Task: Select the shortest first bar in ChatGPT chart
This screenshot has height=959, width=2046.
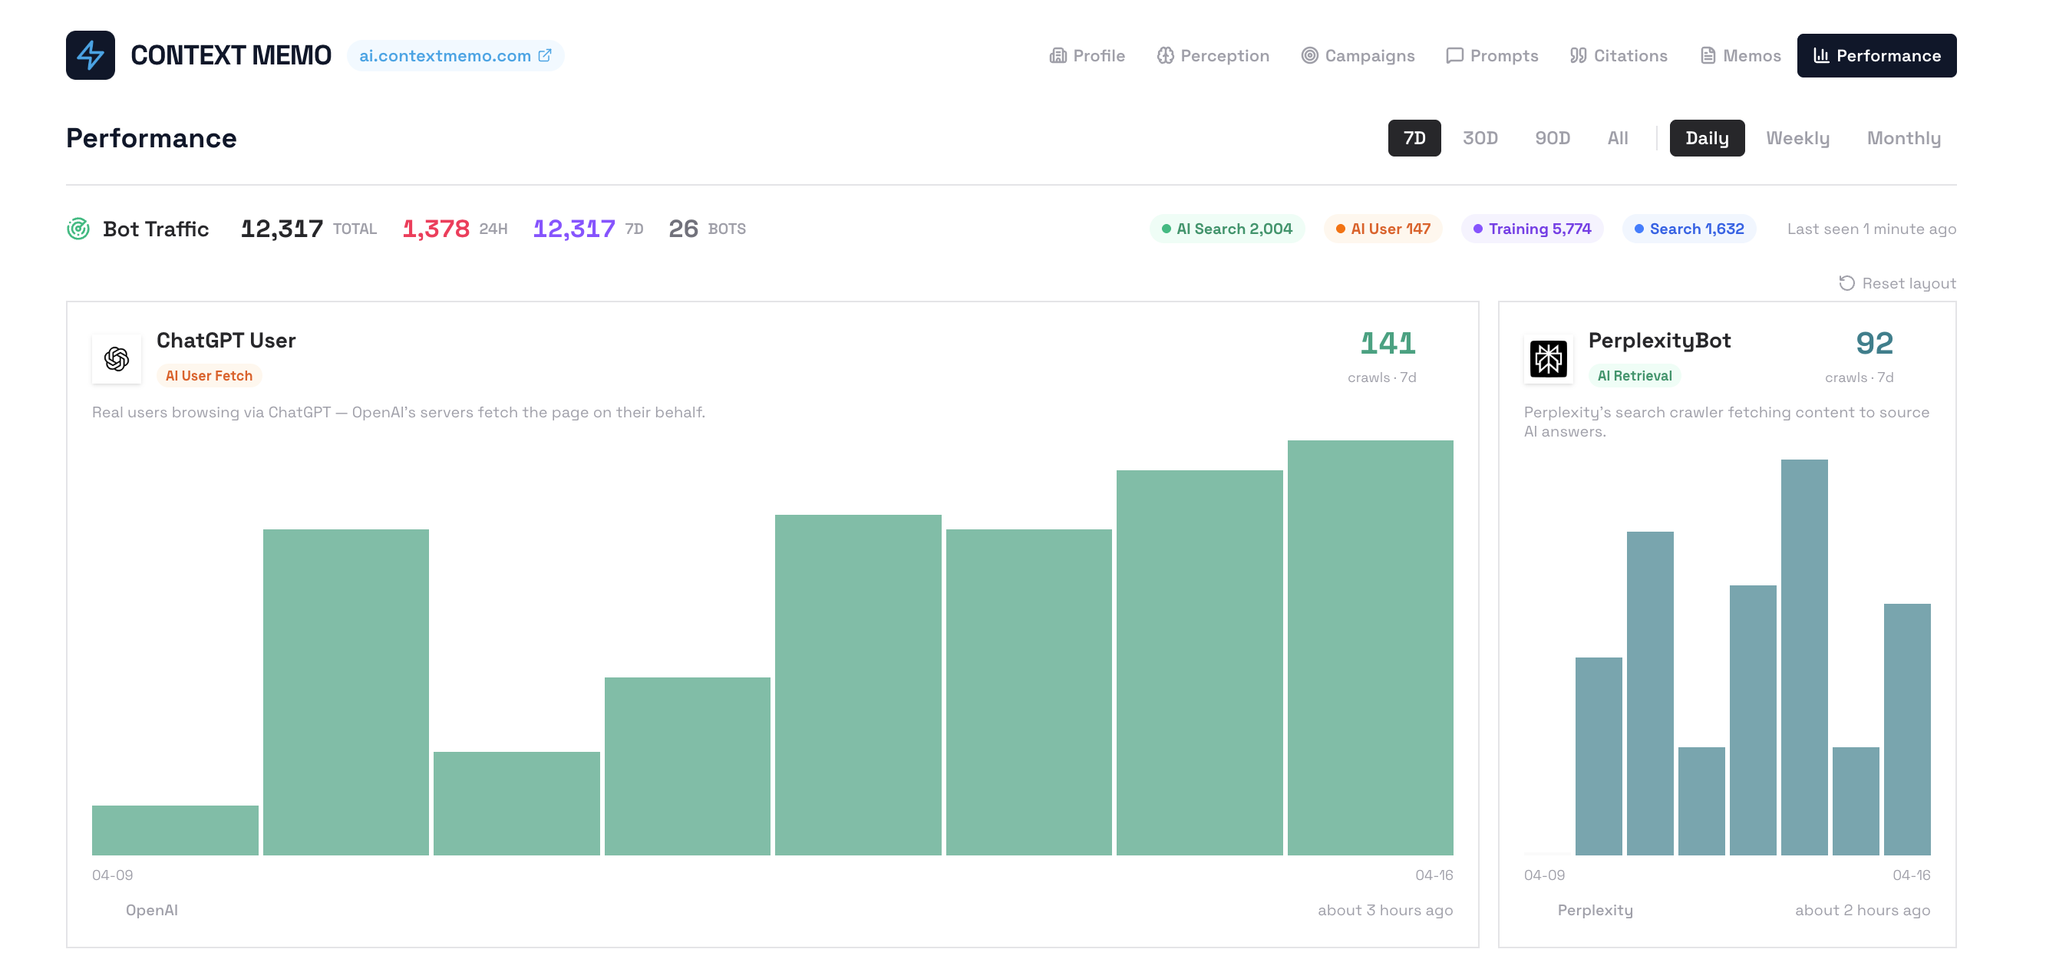Action: [175, 830]
